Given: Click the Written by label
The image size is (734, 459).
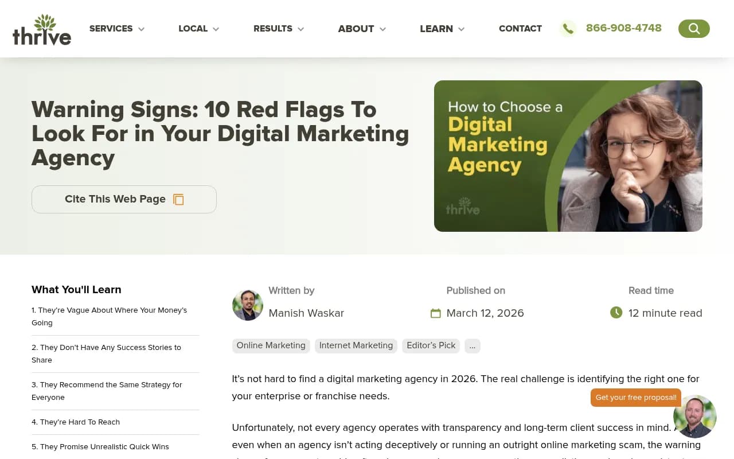Looking at the screenshot, I should pos(291,290).
